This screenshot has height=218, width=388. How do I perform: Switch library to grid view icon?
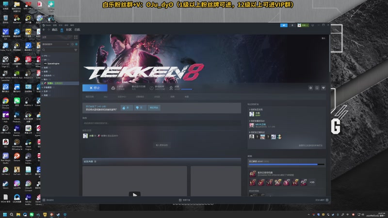click(x=76, y=37)
